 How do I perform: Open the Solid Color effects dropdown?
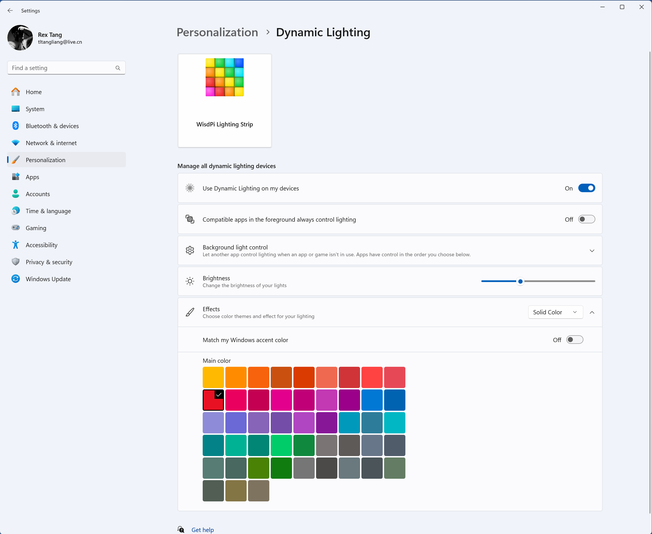(555, 312)
